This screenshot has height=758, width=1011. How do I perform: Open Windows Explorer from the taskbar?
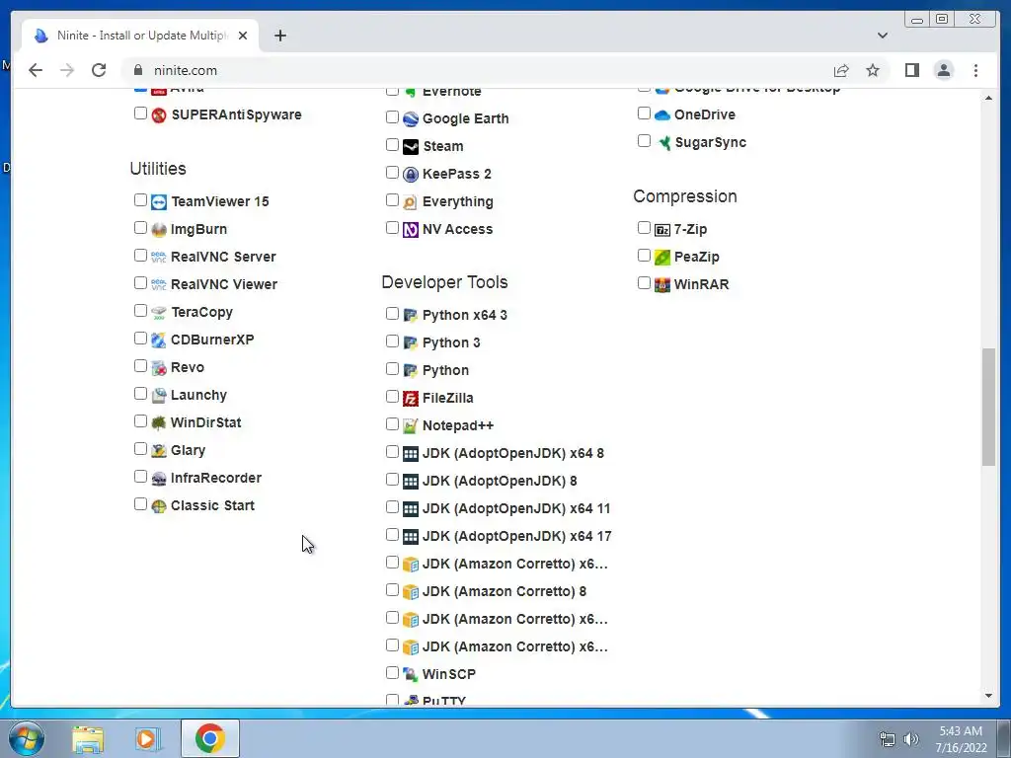[88, 738]
